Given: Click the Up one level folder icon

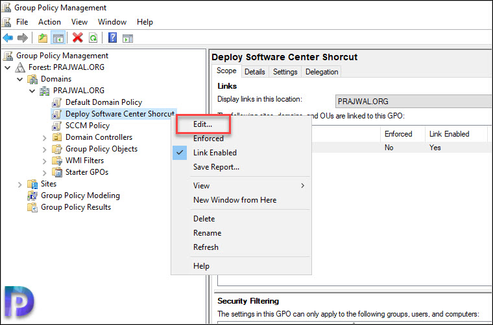Looking at the screenshot, I should pyautogui.click(x=42, y=38).
